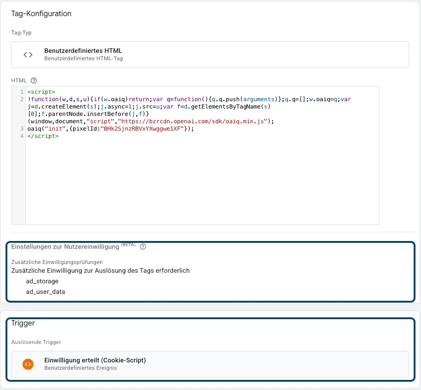Click the Zusätzliche Einwilligungsprüfungen label
The height and width of the screenshot is (390, 421).
pos(57,262)
